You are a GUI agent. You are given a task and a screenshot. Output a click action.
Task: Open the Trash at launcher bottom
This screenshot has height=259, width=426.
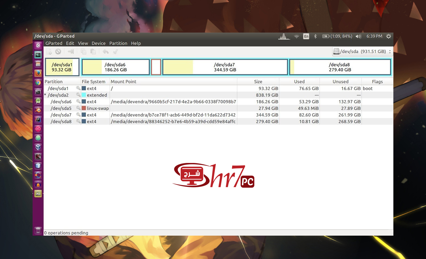38,230
